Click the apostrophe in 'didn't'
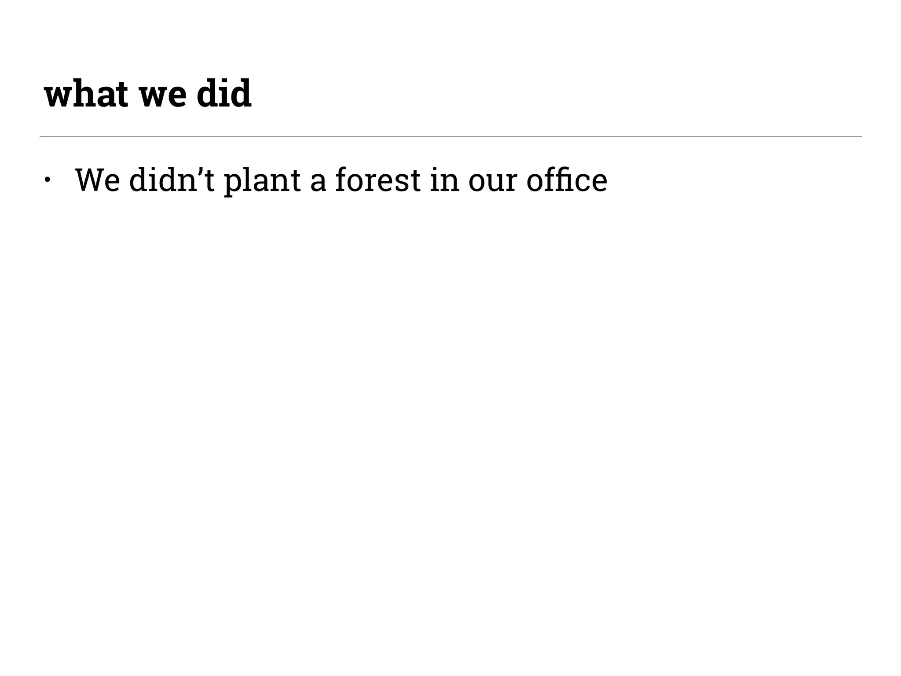This screenshot has height=676, width=901. (x=201, y=171)
